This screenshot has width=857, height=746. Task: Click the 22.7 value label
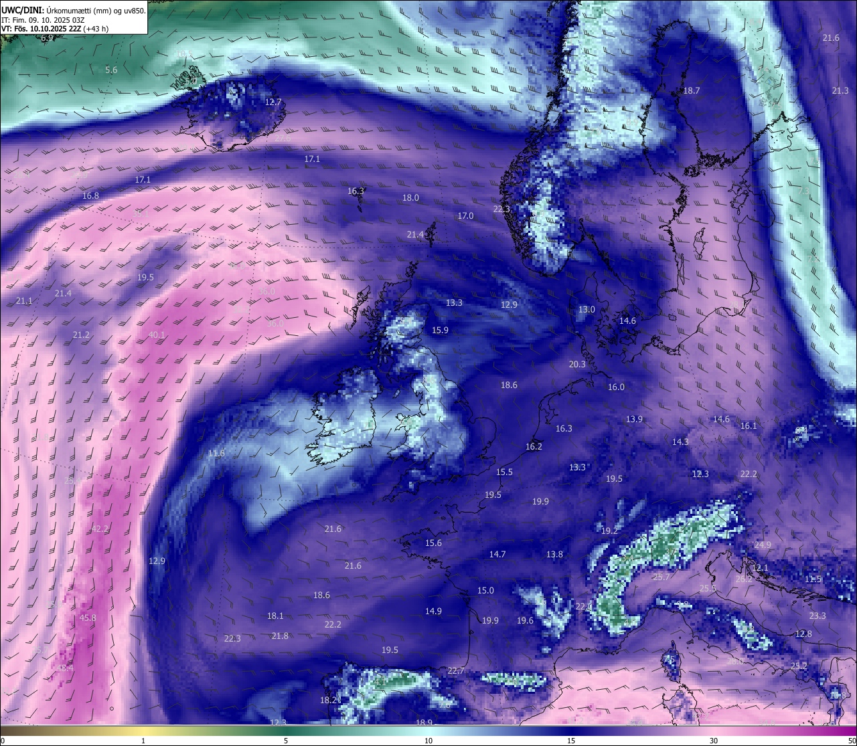pyautogui.click(x=456, y=671)
